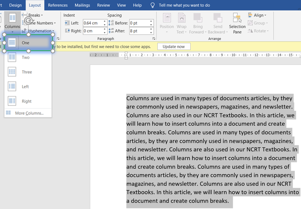Pick the Right column preset
This screenshot has width=301, height=209.
coord(26,102)
